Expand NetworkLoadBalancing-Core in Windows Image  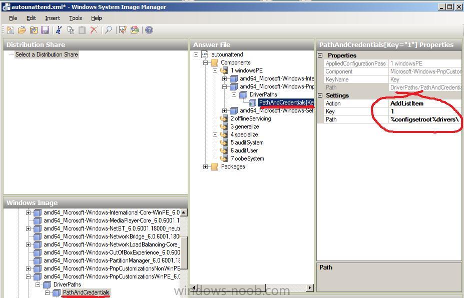point(28,244)
